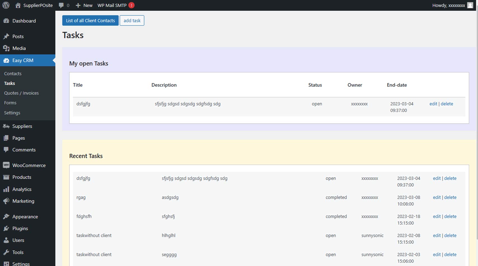Open the Contacts submenu item

[x=13, y=74]
